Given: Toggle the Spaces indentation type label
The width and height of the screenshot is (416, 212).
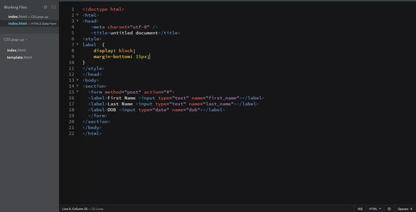Looking at the screenshot, I should (403, 209).
